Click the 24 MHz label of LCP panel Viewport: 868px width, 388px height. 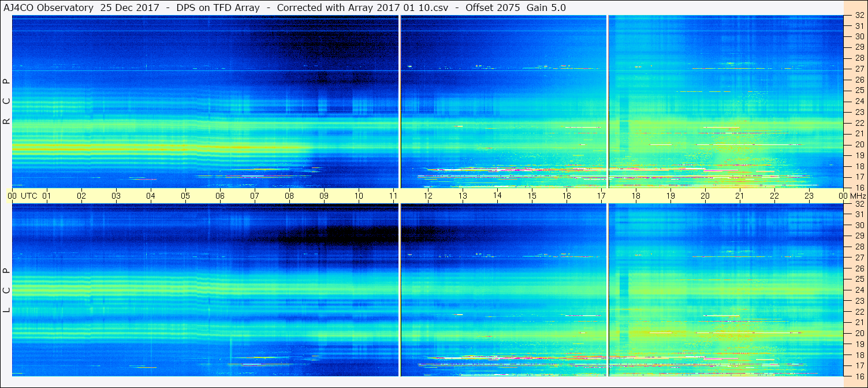point(859,290)
